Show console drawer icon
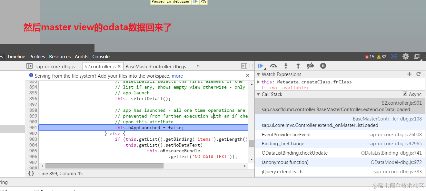The height and width of the screenshot is (191, 426). 394,56
